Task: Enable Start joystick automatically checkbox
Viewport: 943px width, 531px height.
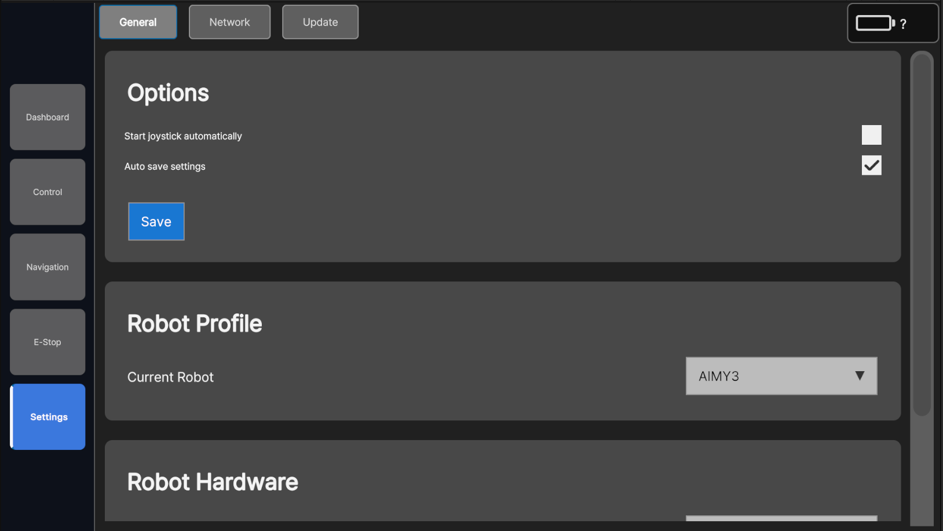Action: point(871,135)
